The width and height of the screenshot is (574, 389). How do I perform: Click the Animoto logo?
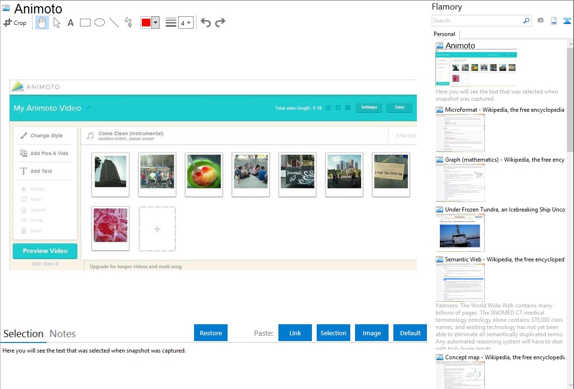tap(35, 86)
